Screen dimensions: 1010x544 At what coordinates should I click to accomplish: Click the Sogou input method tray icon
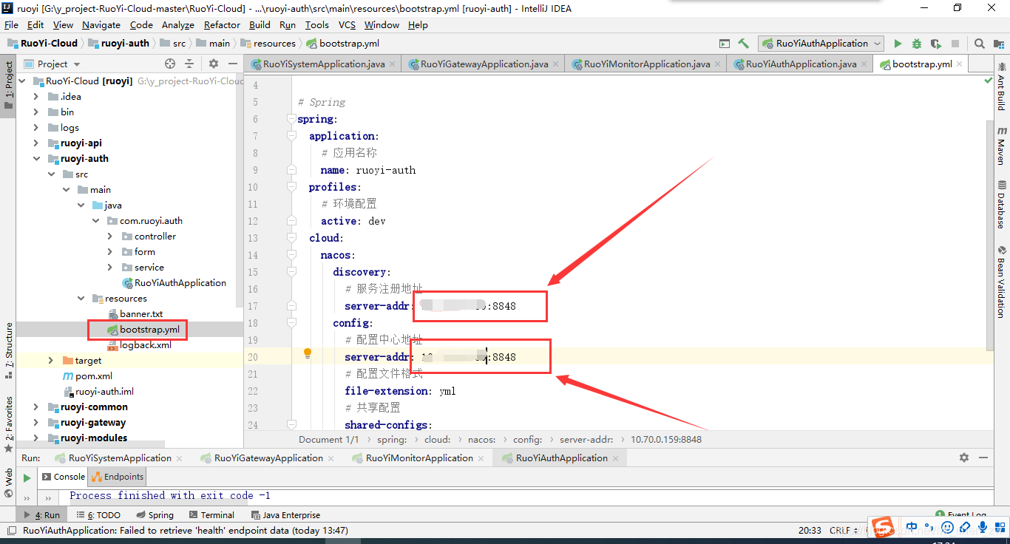(881, 528)
